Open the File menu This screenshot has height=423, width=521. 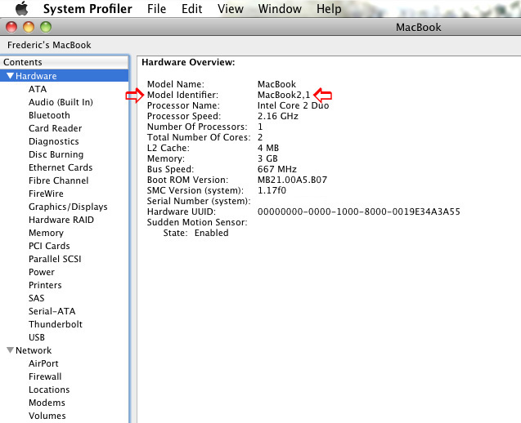[156, 9]
